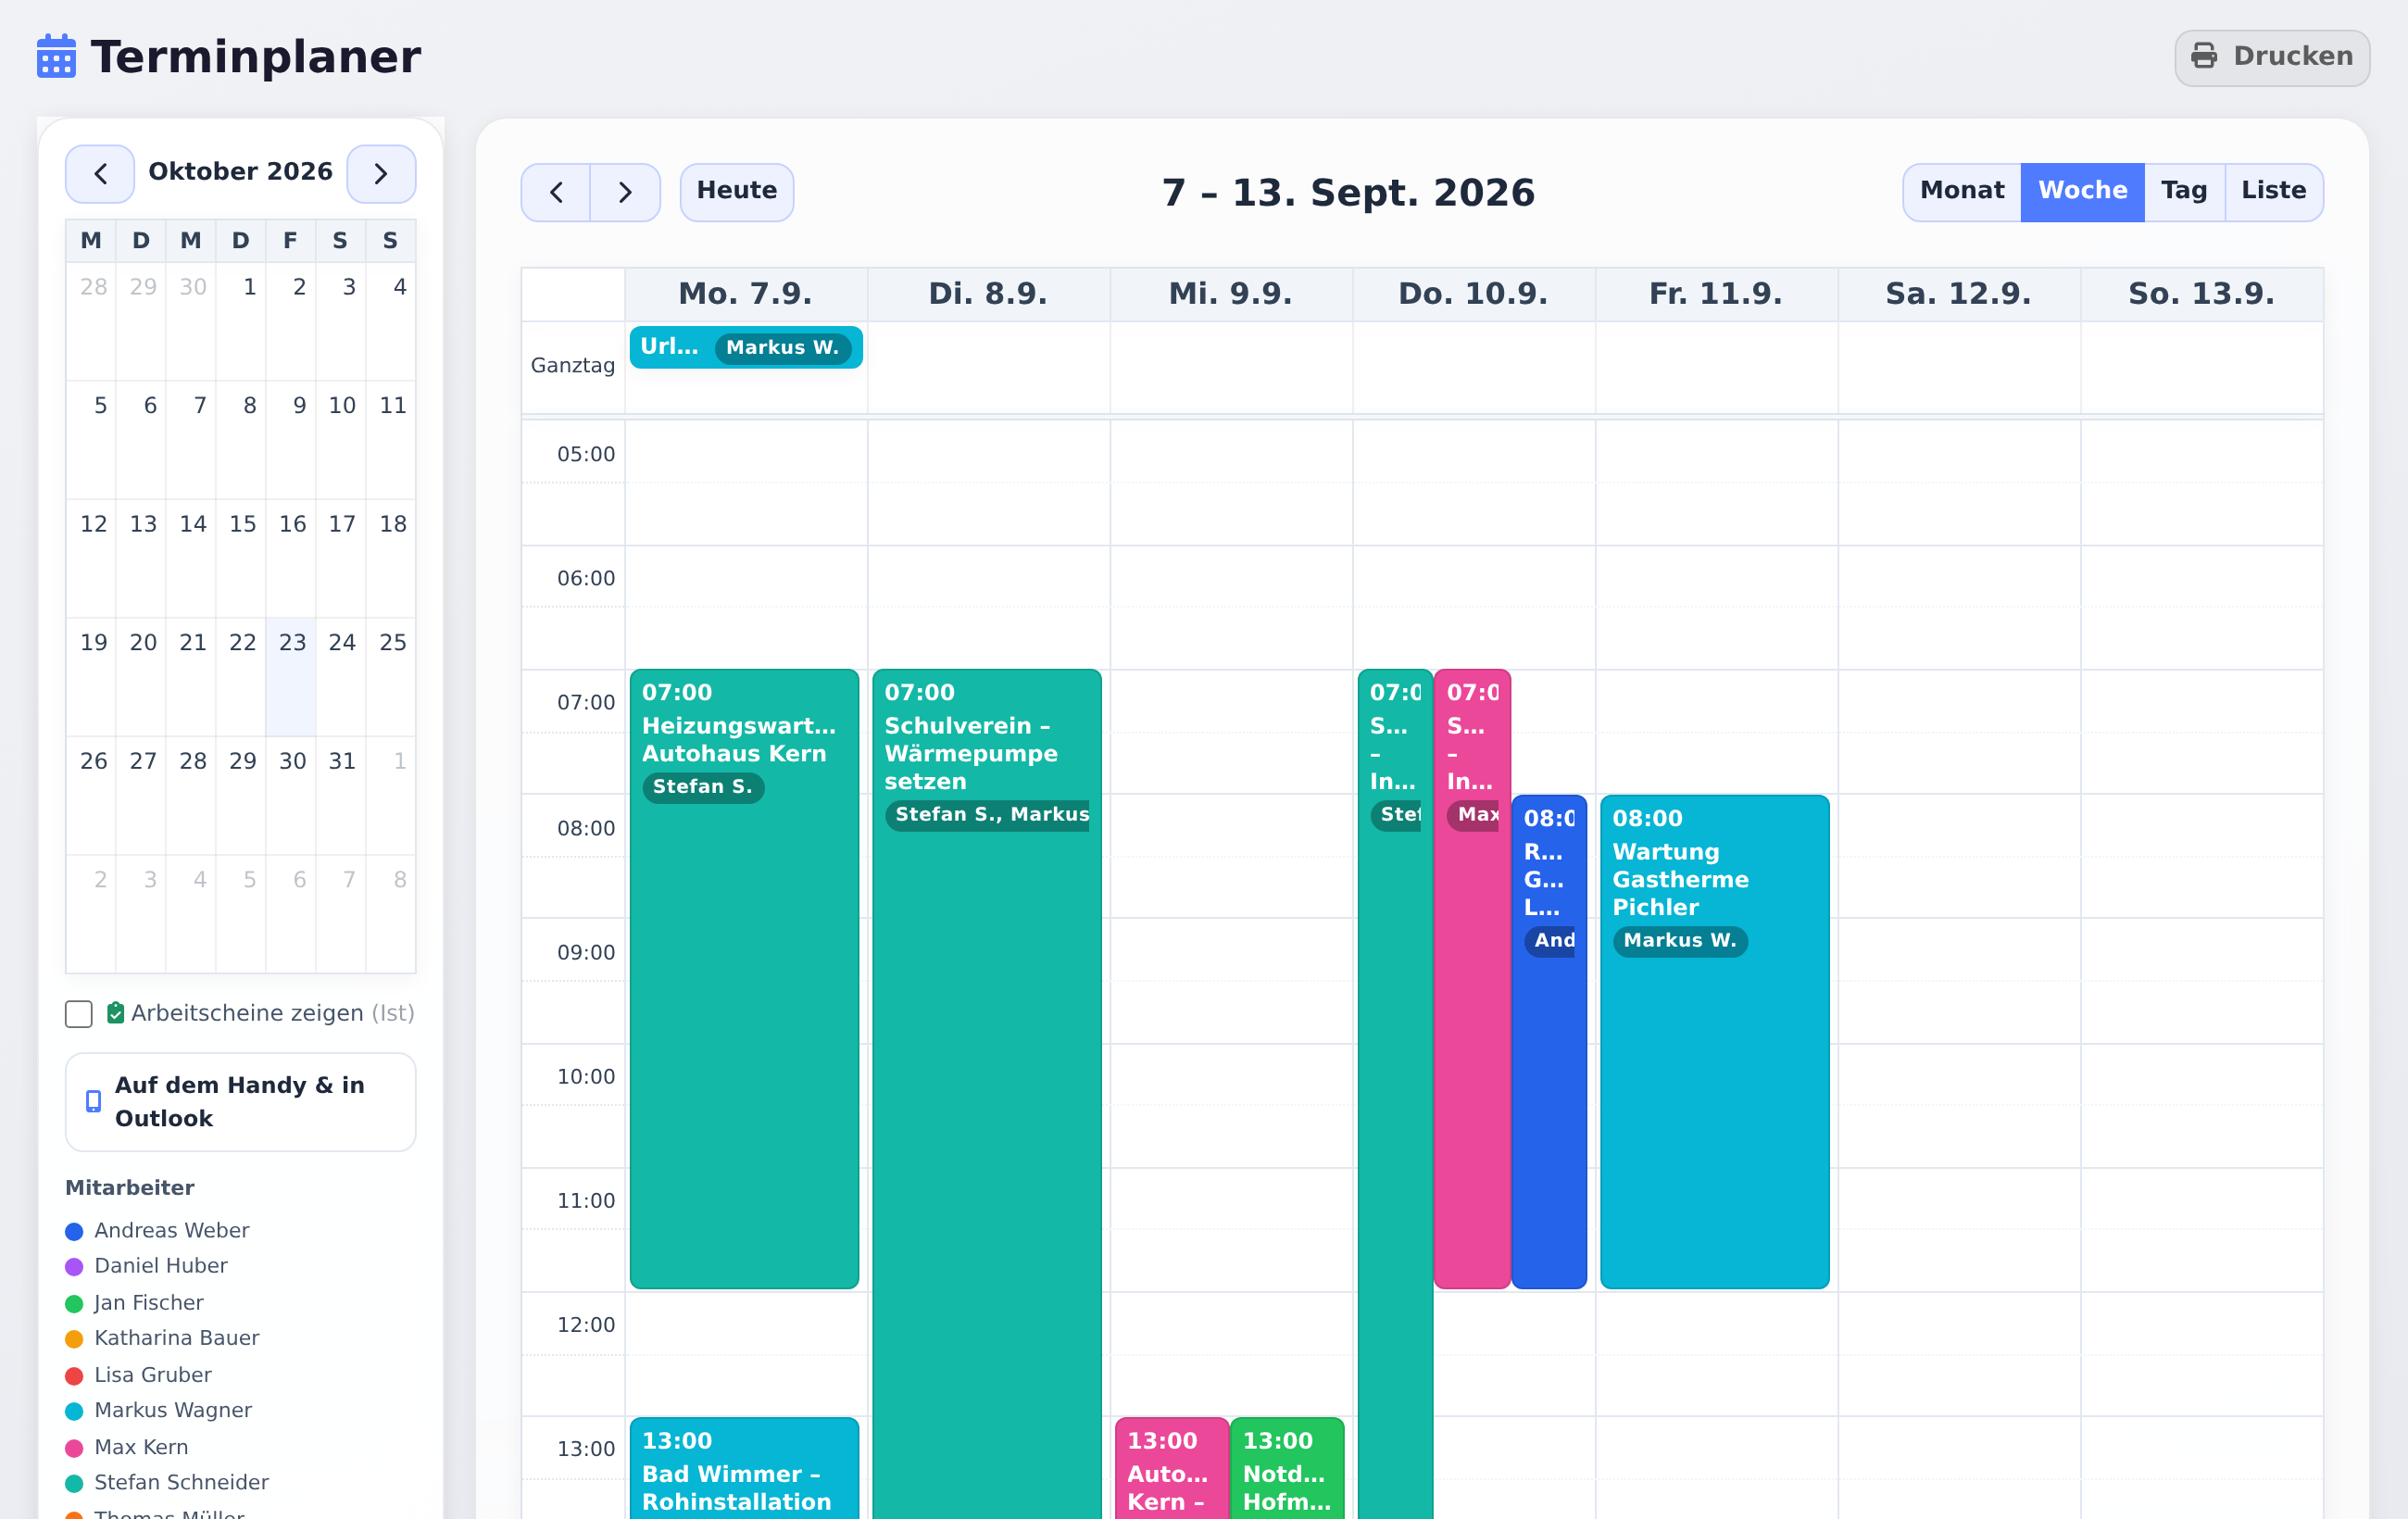Select Lisa Gruber in employee list
2408x1519 pixels.
[152, 1375]
